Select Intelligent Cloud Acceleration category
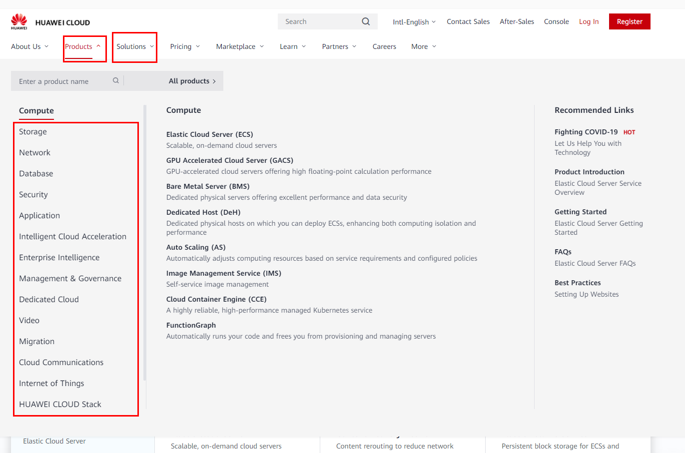 click(72, 237)
